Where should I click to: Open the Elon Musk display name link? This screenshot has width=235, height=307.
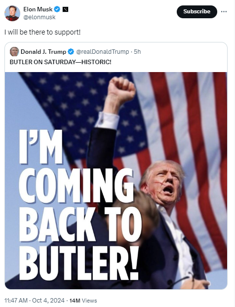click(x=38, y=9)
